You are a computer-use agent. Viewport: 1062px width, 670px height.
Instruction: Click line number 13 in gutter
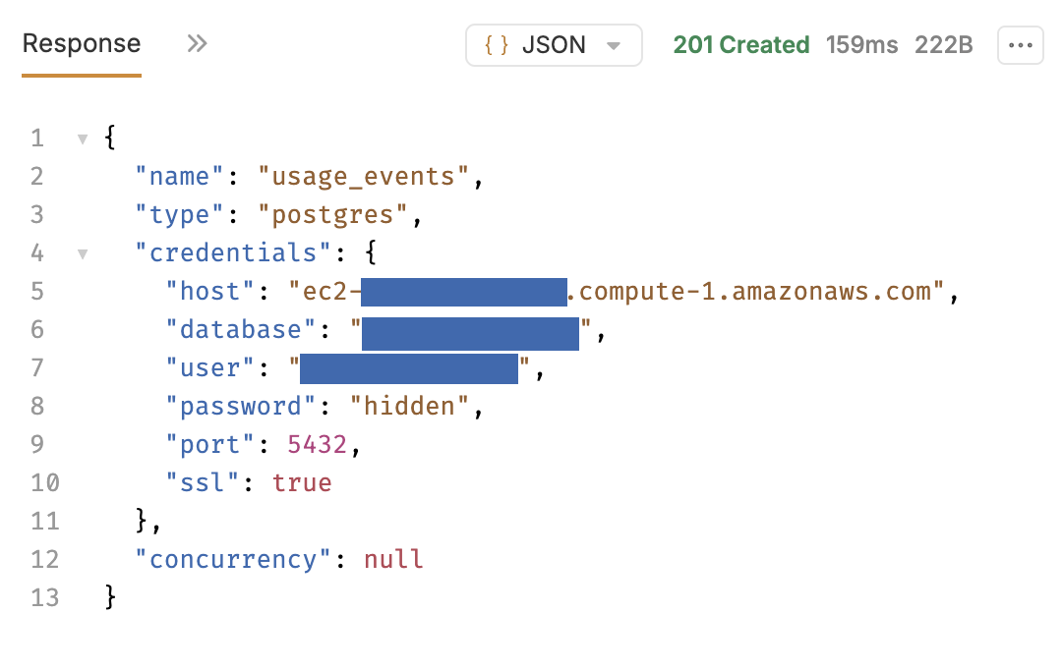pos(44,598)
